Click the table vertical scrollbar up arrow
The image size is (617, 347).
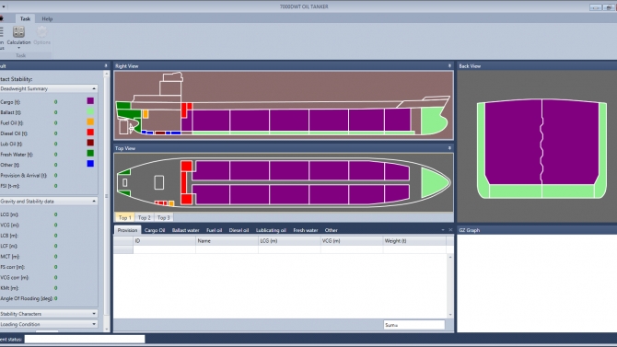(x=450, y=257)
